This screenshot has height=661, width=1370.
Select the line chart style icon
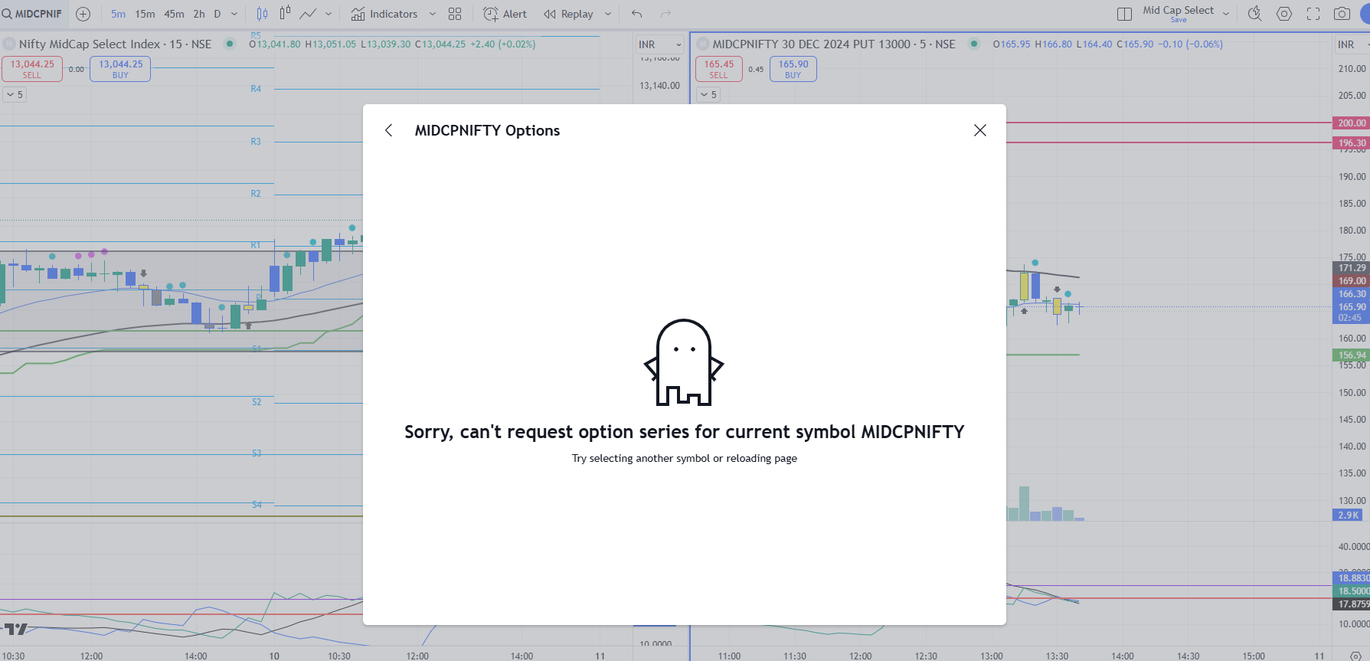click(x=308, y=14)
